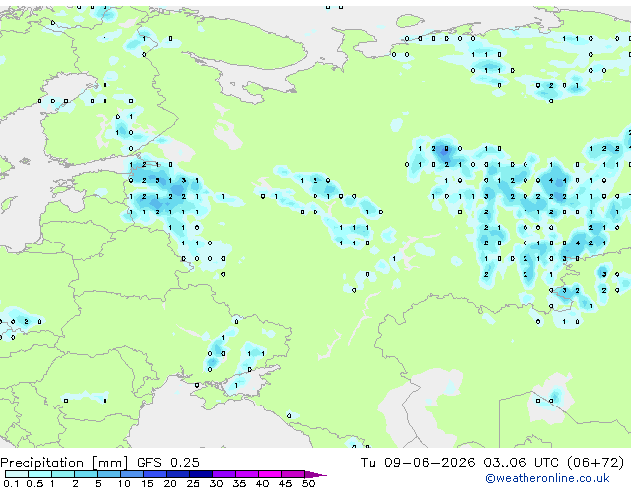This screenshot has height=487, width=631.
Task: Click the "30" legend scale label
Action: [x=216, y=483]
